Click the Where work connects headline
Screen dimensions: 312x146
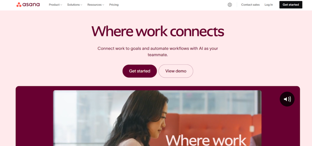pos(158,31)
